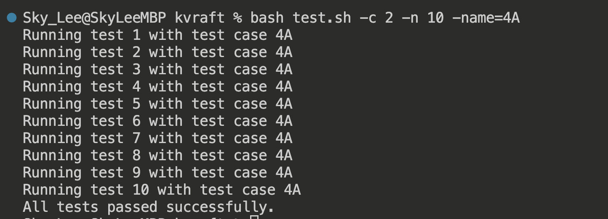The height and width of the screenshot is (219, 608).
Task: Click the "Running test 6" output line
Action: (157, 121)
